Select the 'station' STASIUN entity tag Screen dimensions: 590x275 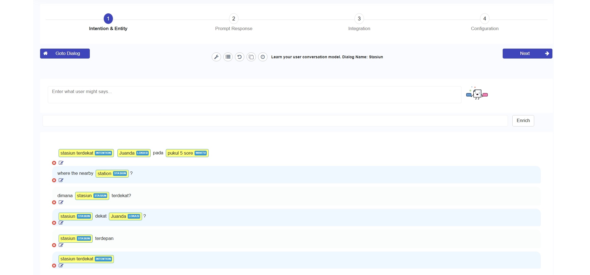point(112,173)
